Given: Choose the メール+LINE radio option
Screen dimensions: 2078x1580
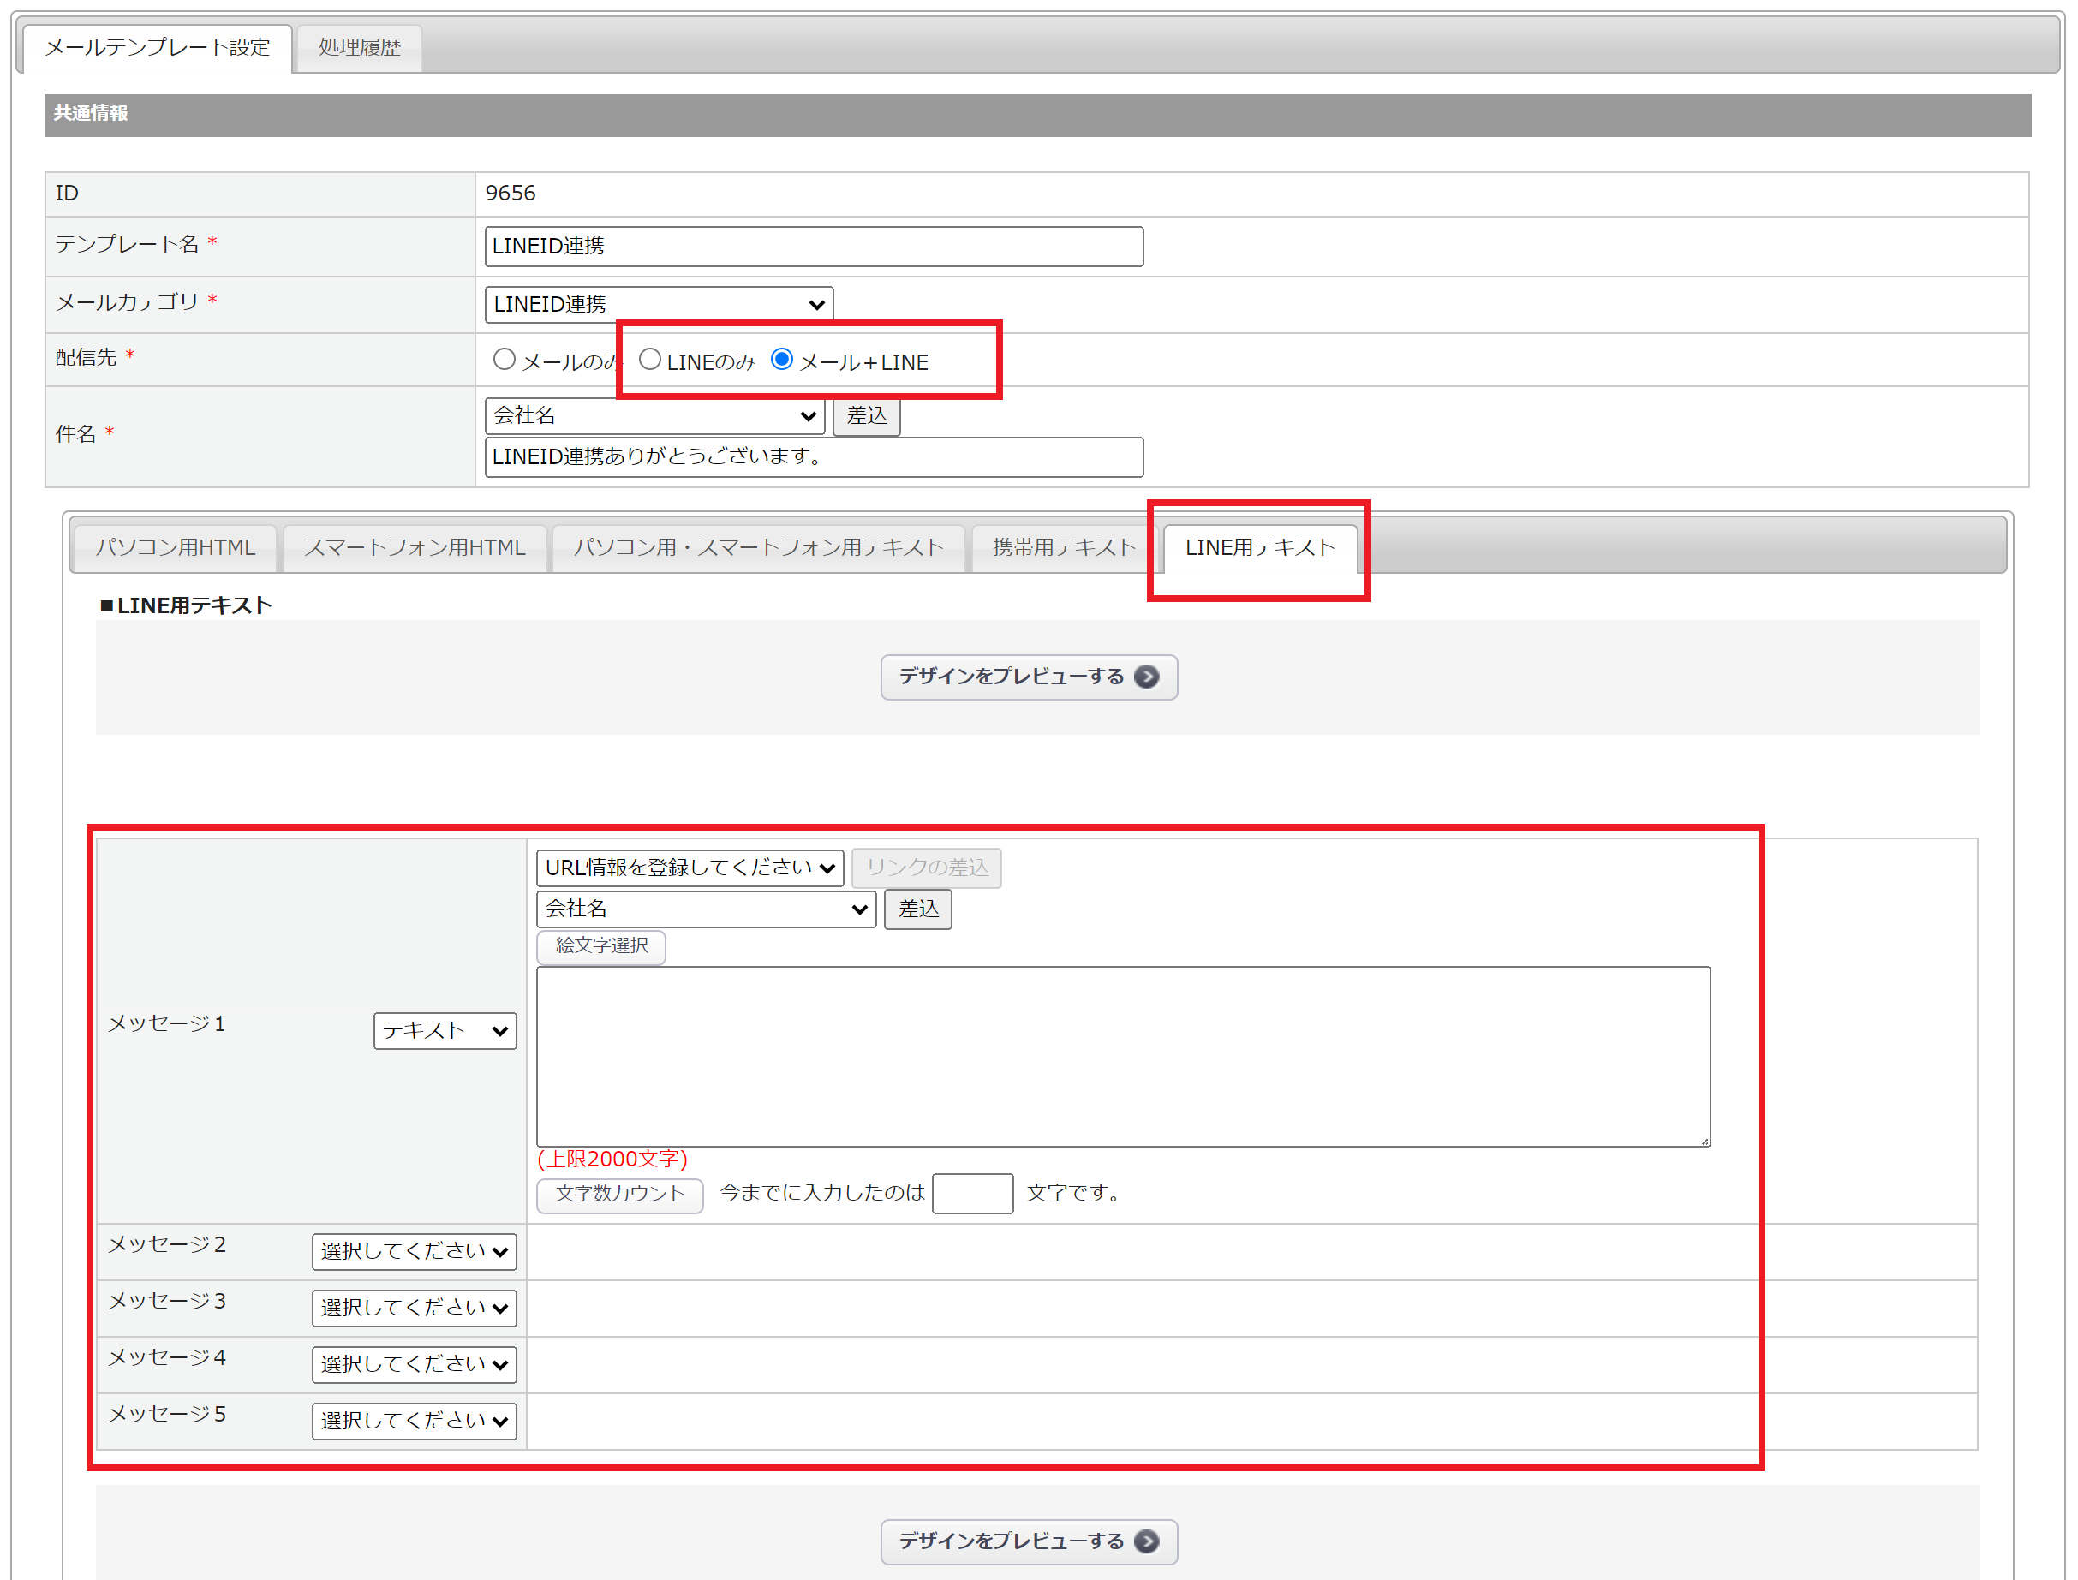Looking at the screenshot, I should click(x=781, y=360).
